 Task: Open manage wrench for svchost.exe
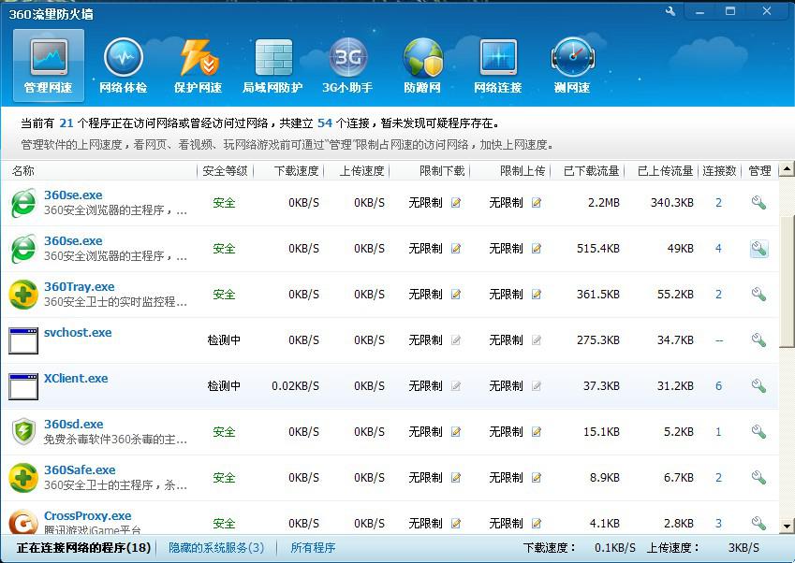758,340
